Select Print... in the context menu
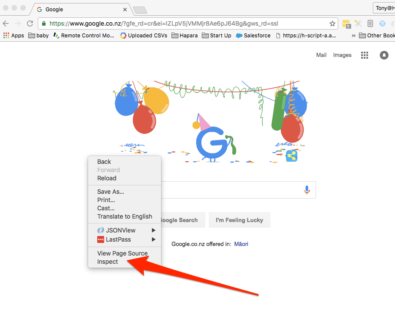The image size is (395, 332). 125,200
